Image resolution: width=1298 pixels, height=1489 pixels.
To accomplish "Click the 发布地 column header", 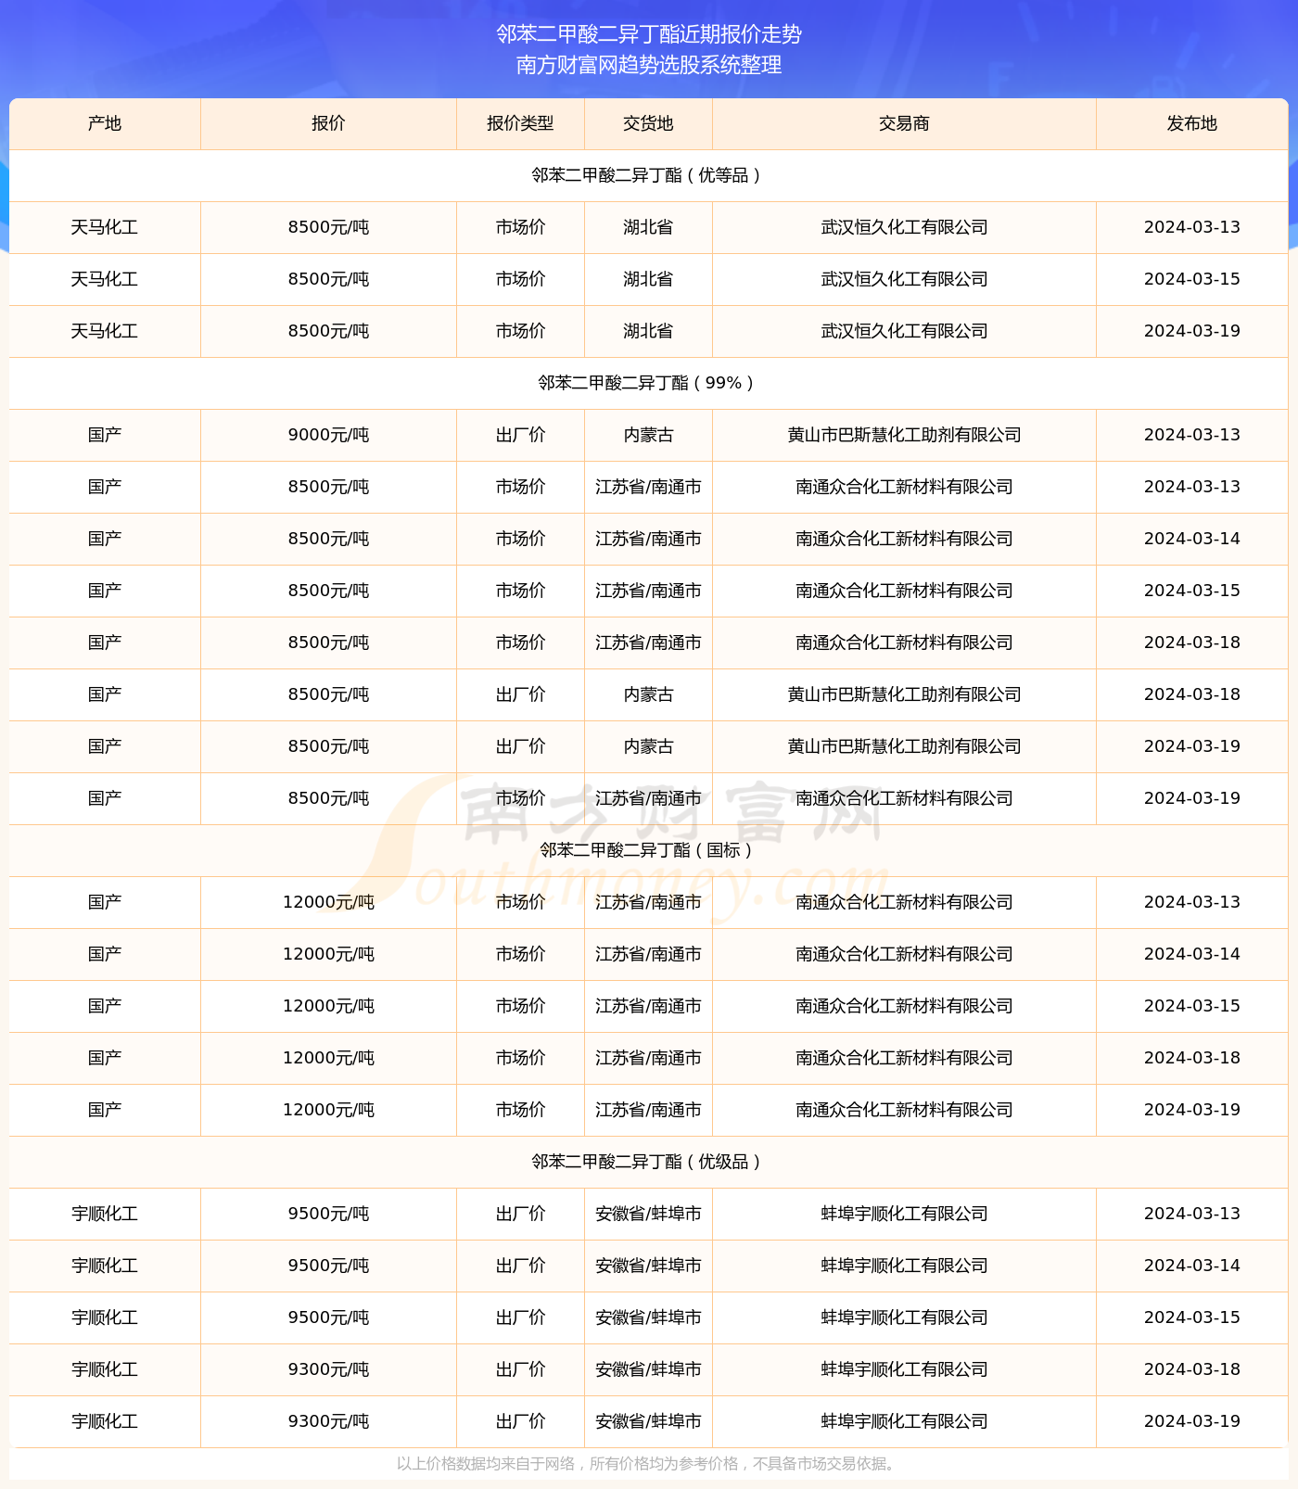I will (1192, 123).
